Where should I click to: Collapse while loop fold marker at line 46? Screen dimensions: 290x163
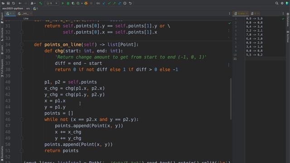(22, 120)
